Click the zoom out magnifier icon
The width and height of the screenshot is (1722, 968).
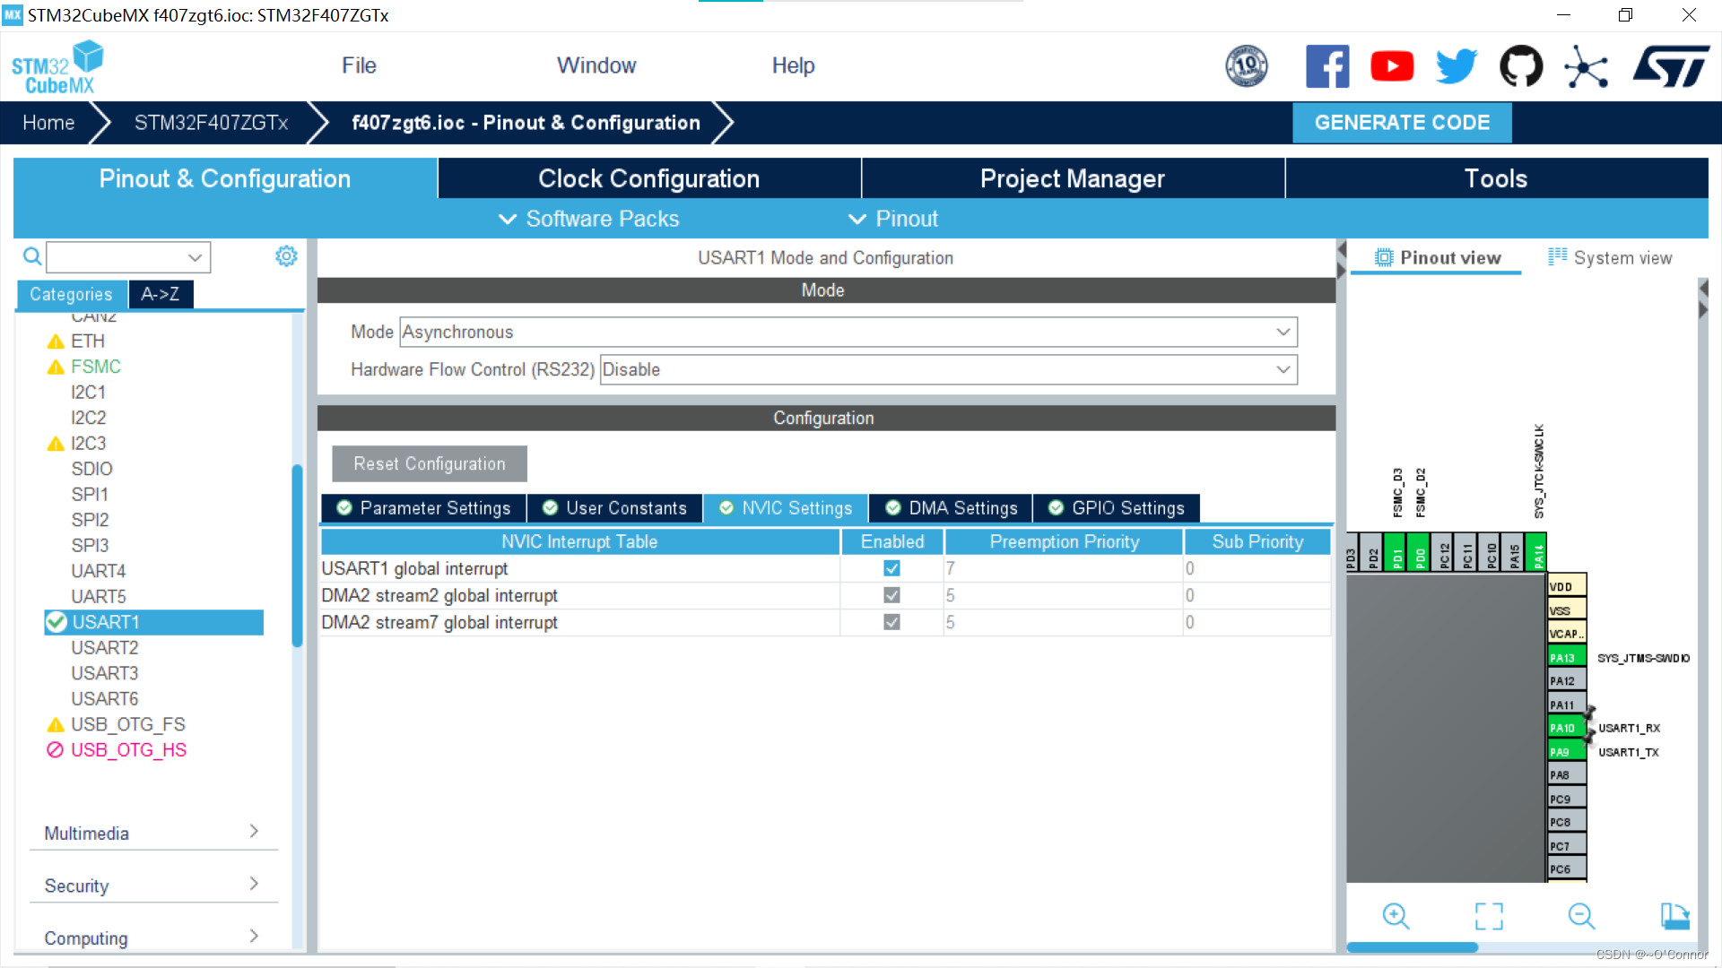pyautogui.click(x=1581, y=915)
